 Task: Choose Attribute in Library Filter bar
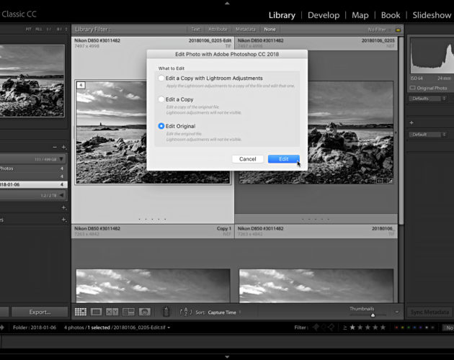[x=218, y=30]
